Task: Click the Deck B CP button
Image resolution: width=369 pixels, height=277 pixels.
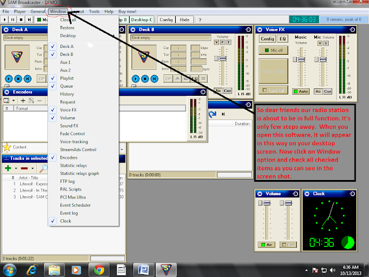Action: tap(168, 78)
